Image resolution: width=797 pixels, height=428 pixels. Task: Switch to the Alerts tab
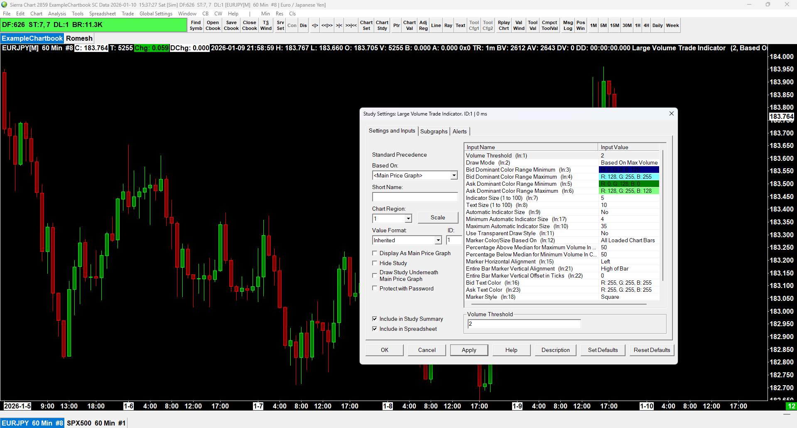click(460, 131)
